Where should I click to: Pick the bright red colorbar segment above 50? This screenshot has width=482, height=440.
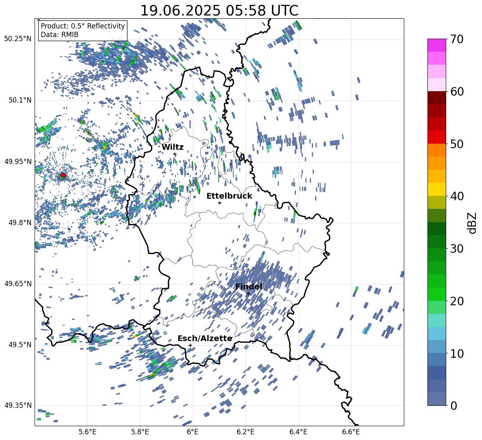tap(436, 137)
